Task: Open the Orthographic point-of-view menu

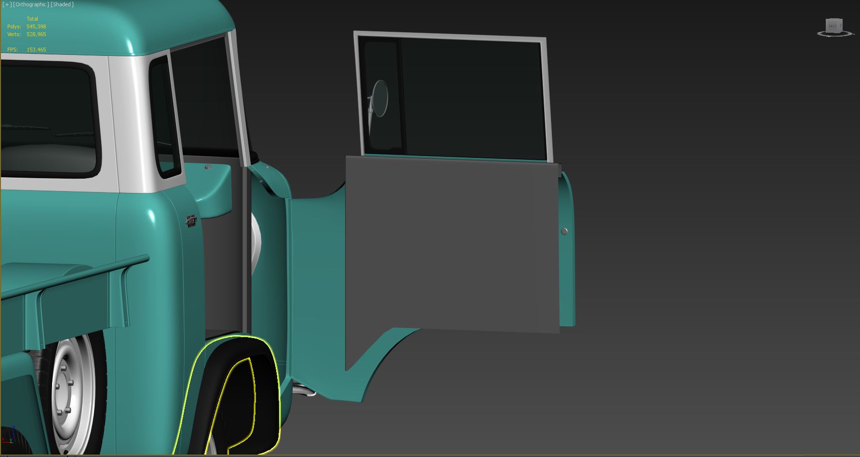Action: click(x=31, y=4)
